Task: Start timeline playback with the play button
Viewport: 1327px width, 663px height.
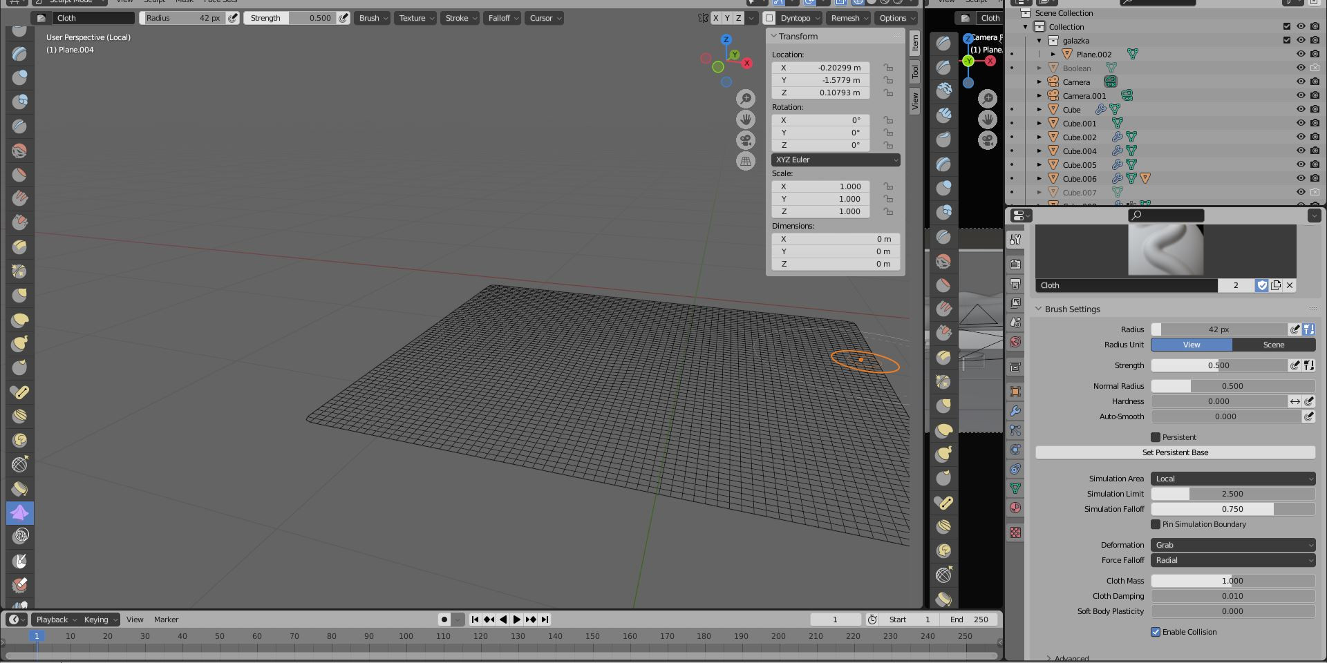Action: [517, 619]
